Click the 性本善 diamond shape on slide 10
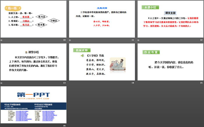Viewport: 204px width, 127px height. [41, 25]
